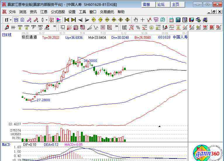The image size is (224, 161).
Task: Click the 主页 button in title bar
Action: pos(178,5)
